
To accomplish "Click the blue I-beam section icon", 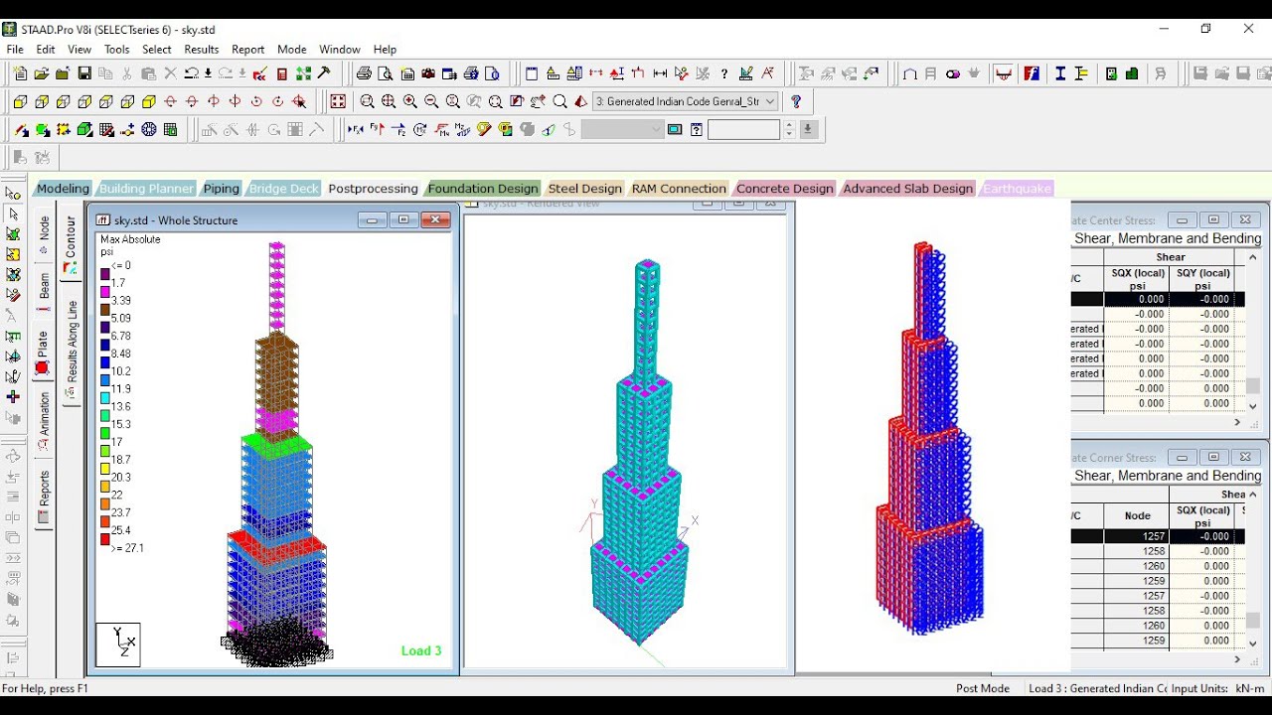I will [x=1060, y=73].
